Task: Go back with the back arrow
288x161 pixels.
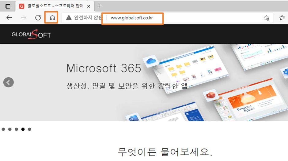Action: 9,18
